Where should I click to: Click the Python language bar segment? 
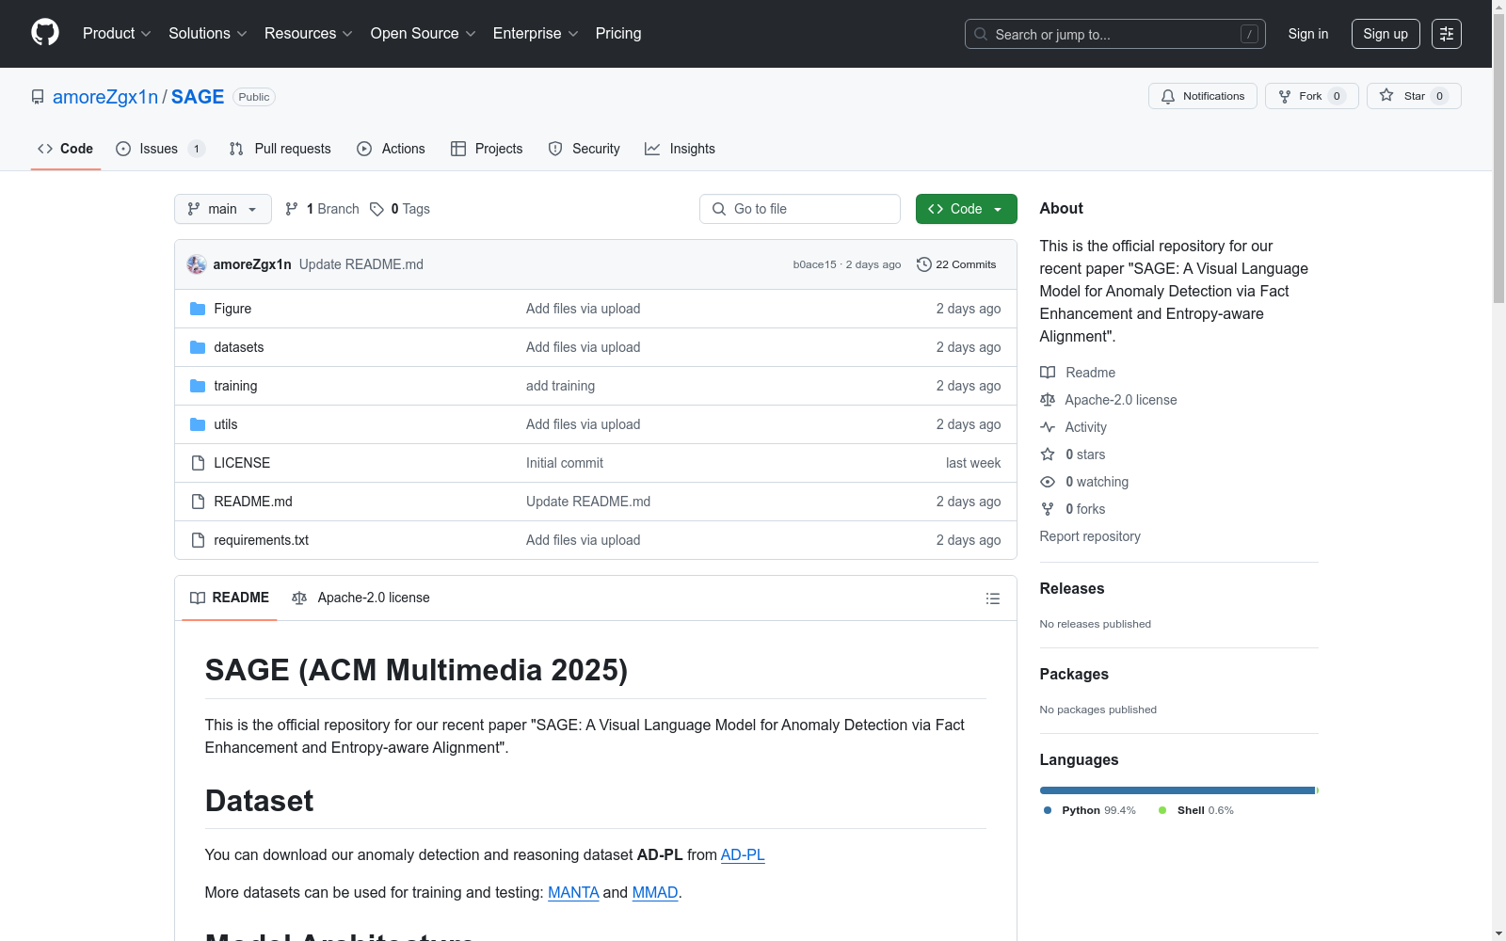pos(1177,790)
